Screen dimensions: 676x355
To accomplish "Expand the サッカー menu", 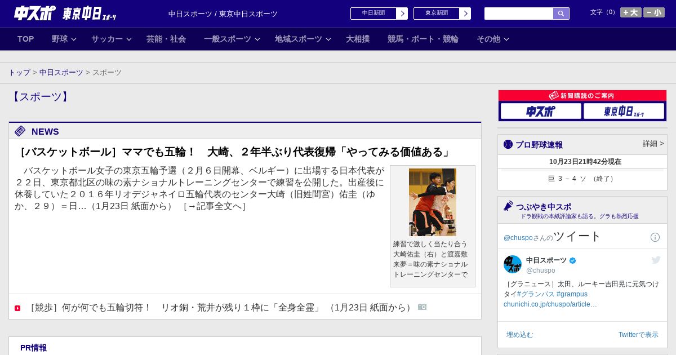I will pos(112,39).
